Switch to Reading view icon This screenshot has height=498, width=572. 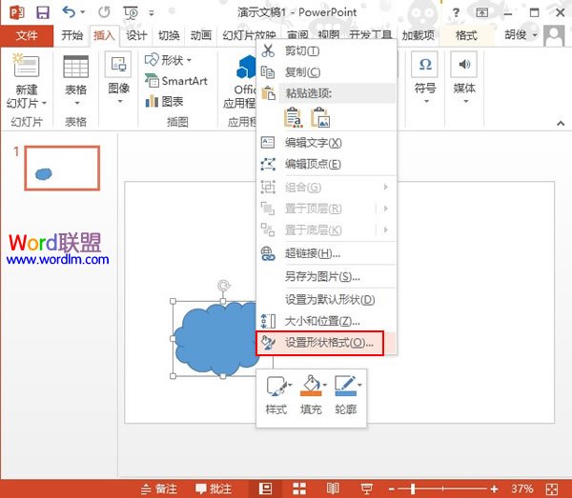333,488
